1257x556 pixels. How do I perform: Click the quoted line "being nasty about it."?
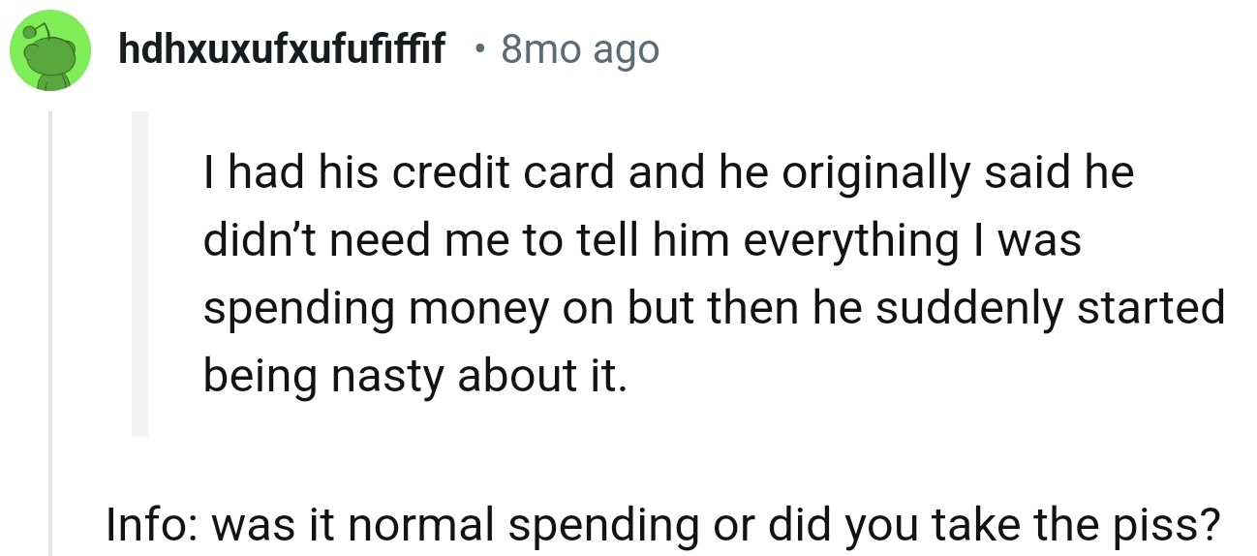pos(415,375)
